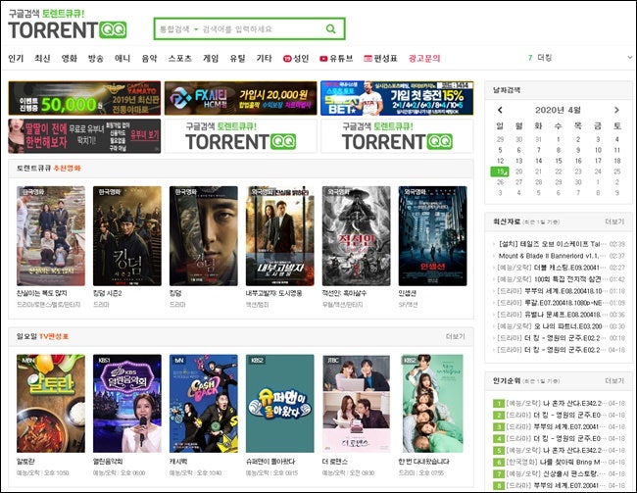Open the 음악 menu
637x493 pixels.
149,58
